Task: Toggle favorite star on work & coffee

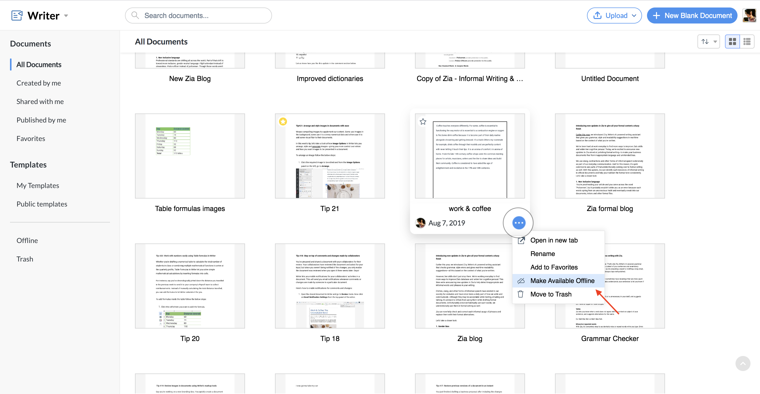Action: [x=423, y=121]
